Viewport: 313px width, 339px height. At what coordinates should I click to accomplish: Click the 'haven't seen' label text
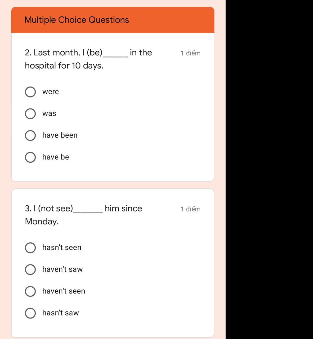(x=64, y=291)
